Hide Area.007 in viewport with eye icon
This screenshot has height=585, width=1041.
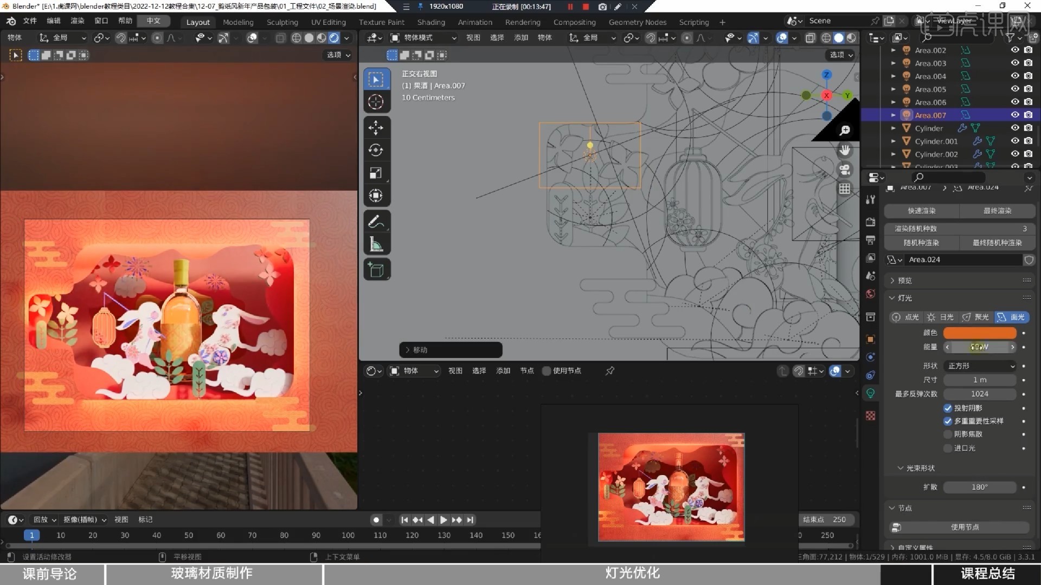click(x=1015, y=115)
